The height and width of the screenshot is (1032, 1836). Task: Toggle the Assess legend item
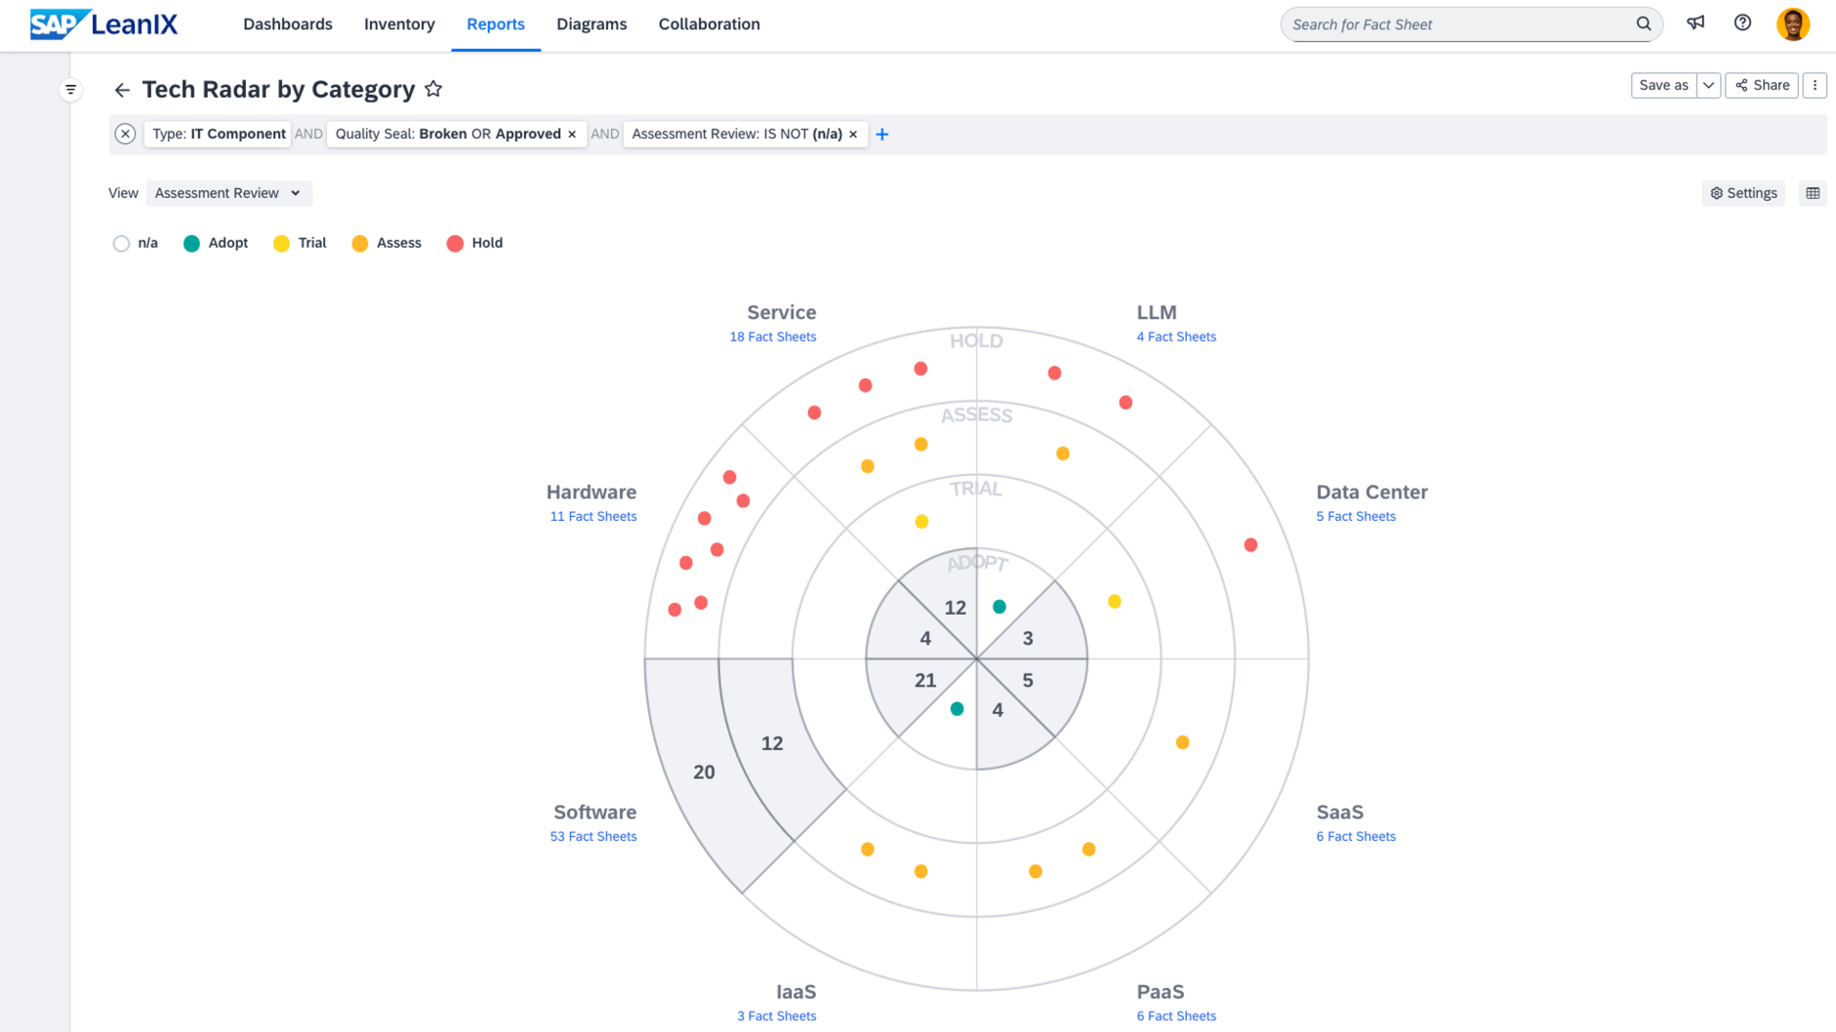click(387, 243)
